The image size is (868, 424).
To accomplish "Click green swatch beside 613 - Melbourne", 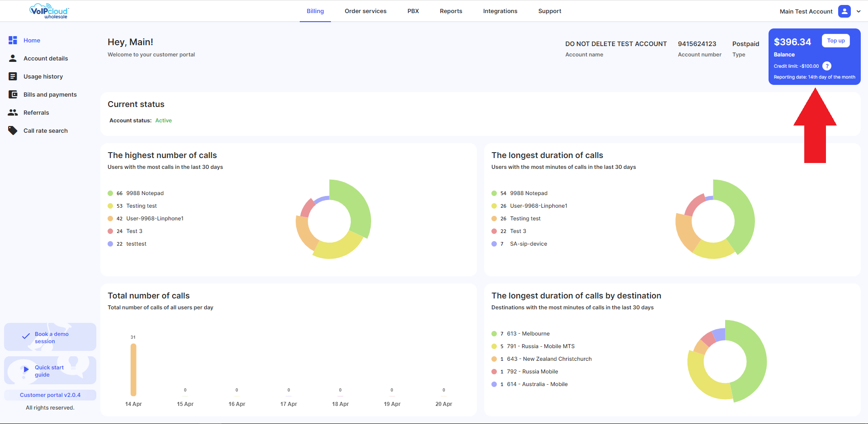I will click(494, 334).
